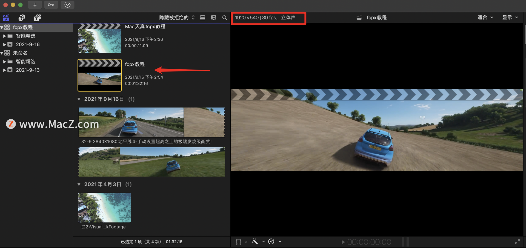Click the viewer audio meters bars
The image size is (526, 248).
pyautogui.click(x=405, y=242)
